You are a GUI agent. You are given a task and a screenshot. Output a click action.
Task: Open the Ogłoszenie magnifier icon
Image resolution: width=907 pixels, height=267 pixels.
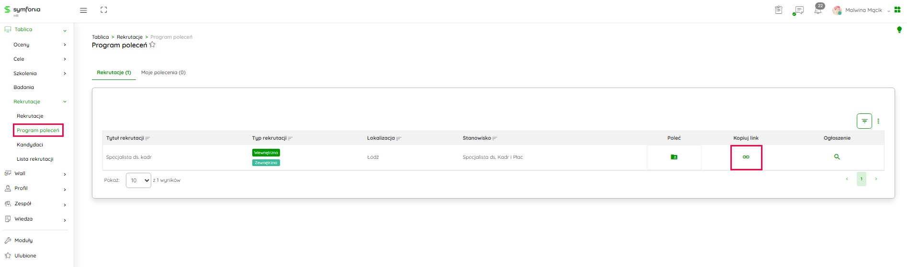837,157
